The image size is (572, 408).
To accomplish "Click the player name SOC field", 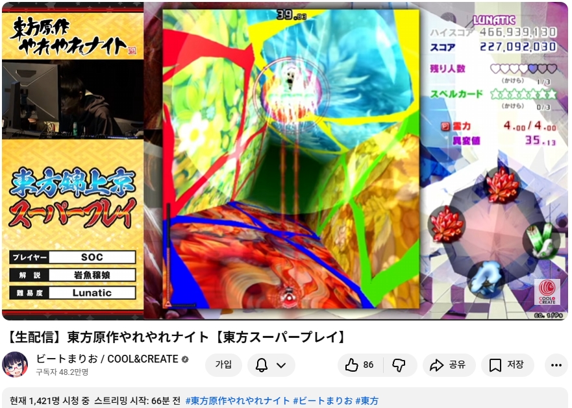I will [92, 257].
